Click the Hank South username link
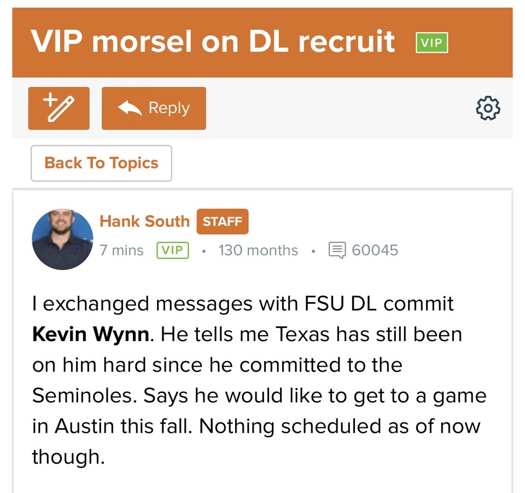The width and height of the screenshot is (525, 493). point(144,221)
